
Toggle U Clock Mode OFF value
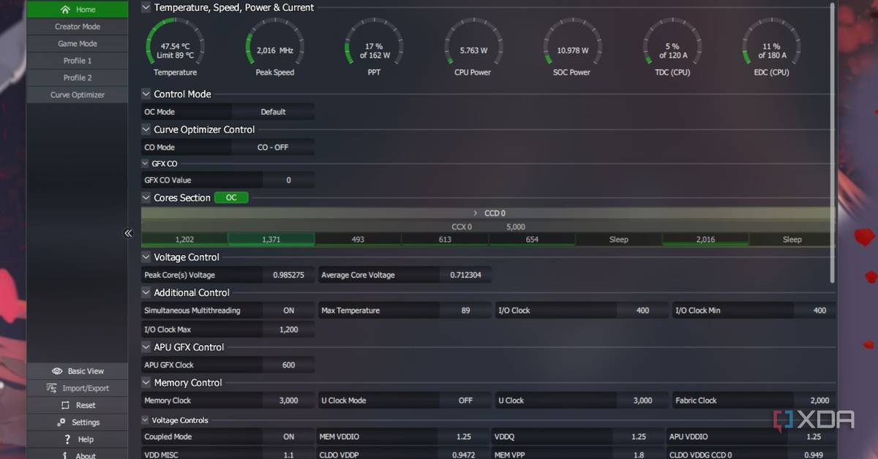(x=466, y=401)
